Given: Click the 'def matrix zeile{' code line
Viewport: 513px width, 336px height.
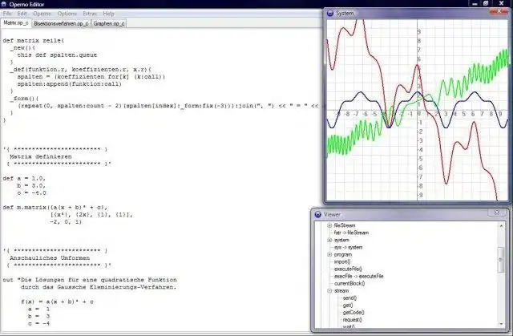Looking at the screenshot, I should 34,41.
